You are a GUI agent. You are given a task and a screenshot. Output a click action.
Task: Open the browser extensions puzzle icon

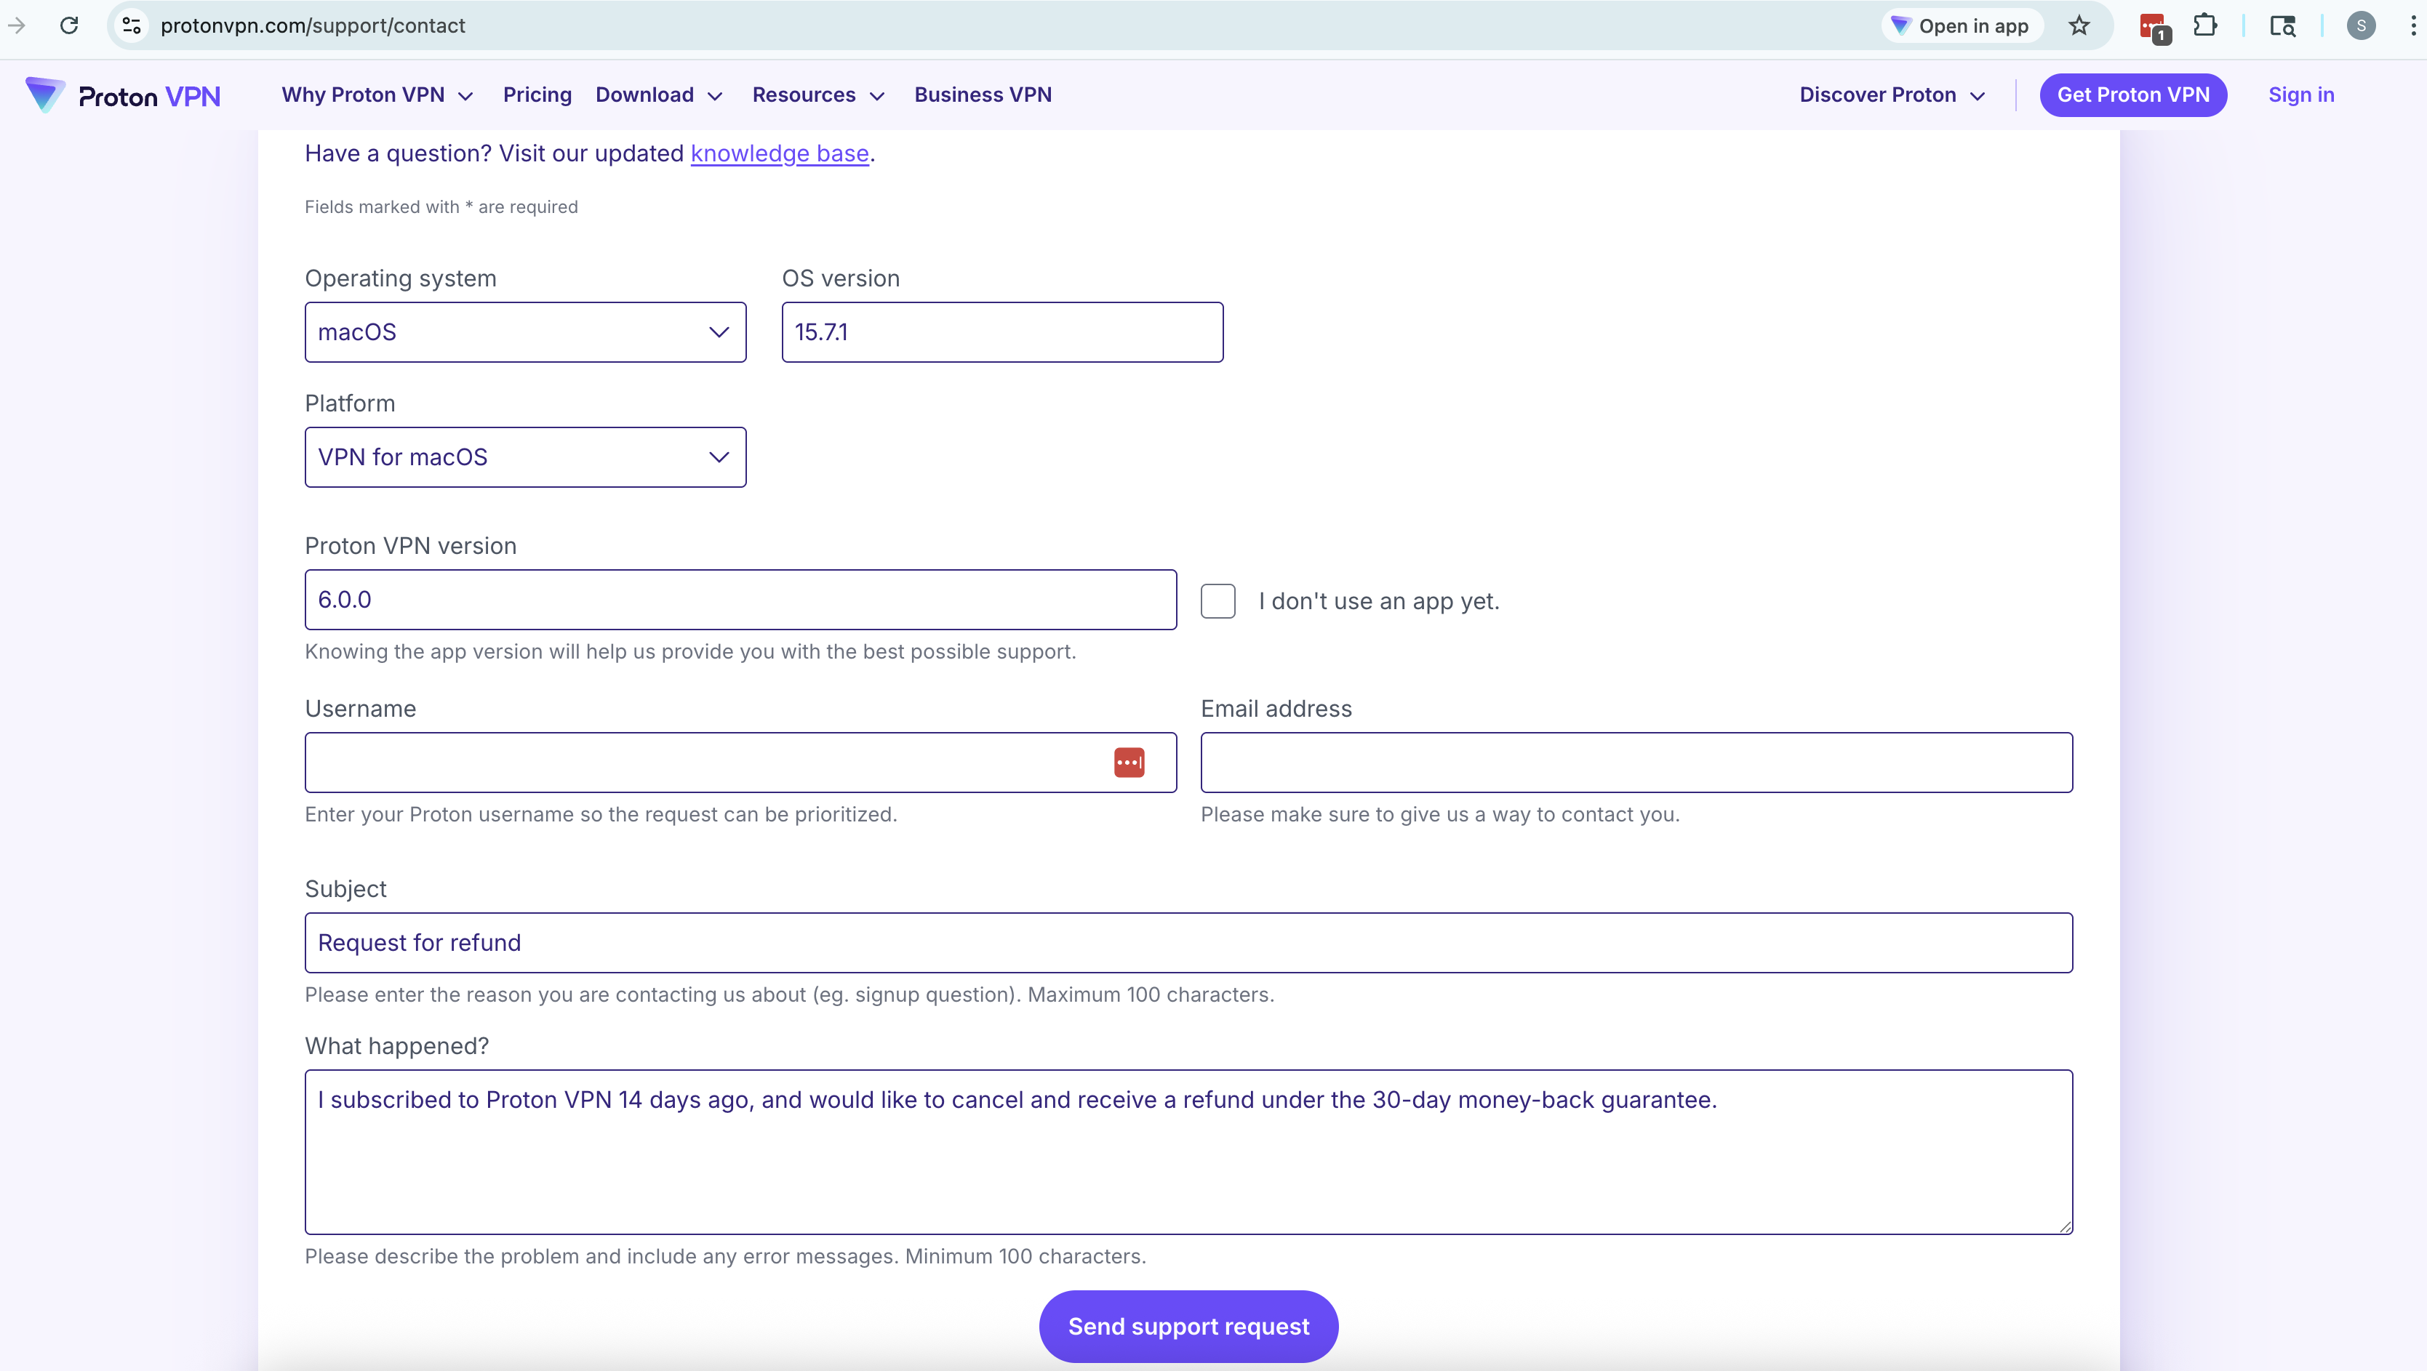point(2207,25)
